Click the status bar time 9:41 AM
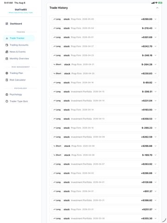 coord(8,3)
